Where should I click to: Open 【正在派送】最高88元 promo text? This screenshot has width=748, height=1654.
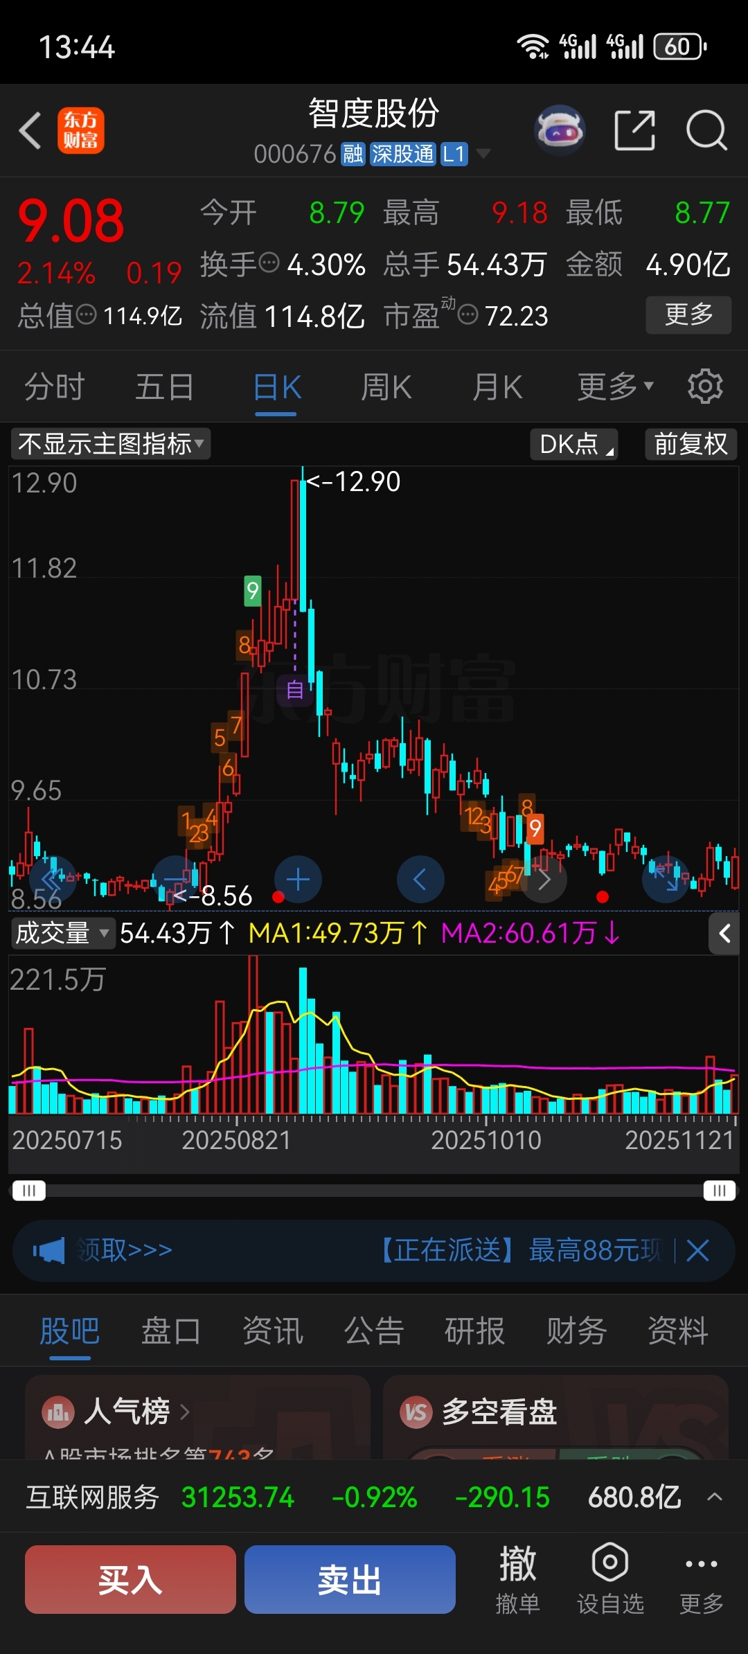pos(519,1251)
